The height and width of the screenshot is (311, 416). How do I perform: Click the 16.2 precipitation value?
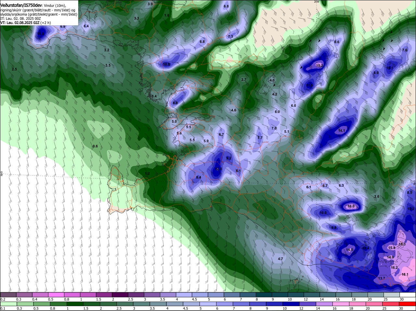394,267
